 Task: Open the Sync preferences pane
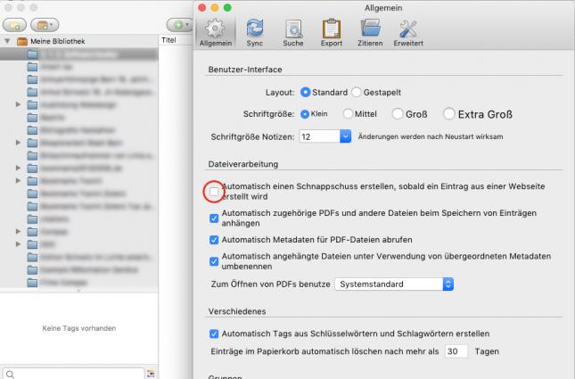(x=254, y=32)
